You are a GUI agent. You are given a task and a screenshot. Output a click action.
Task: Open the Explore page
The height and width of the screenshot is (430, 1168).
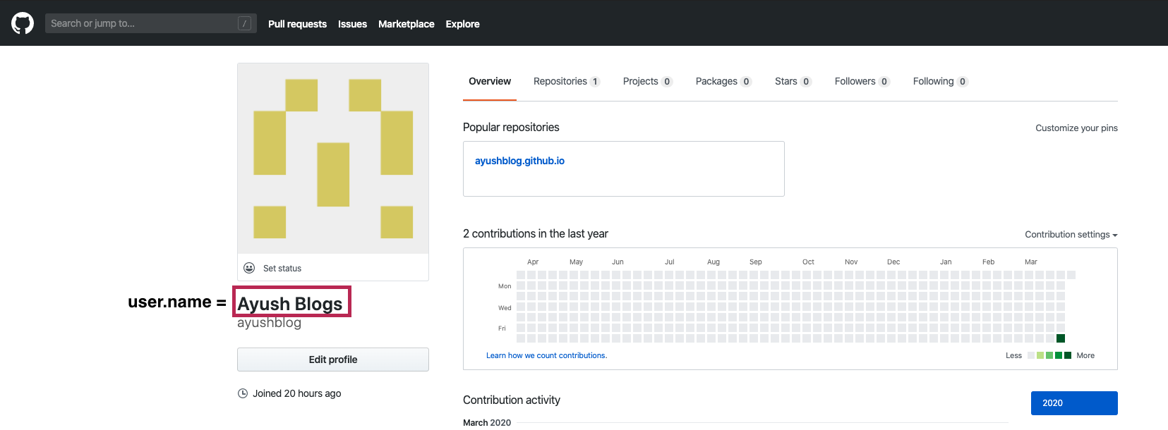click(462, 24)
